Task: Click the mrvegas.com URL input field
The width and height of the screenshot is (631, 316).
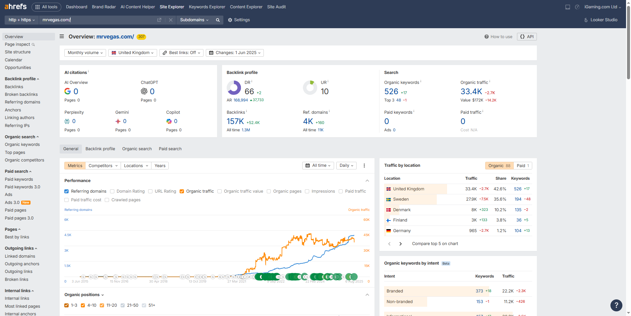Action: click(98, 20)
